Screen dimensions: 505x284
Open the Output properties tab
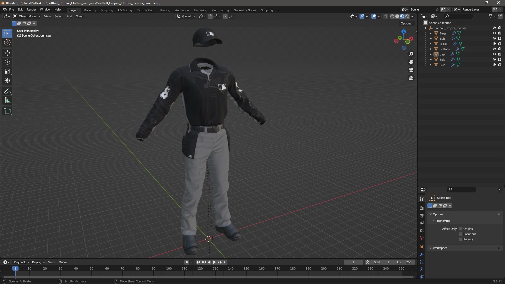422,215
